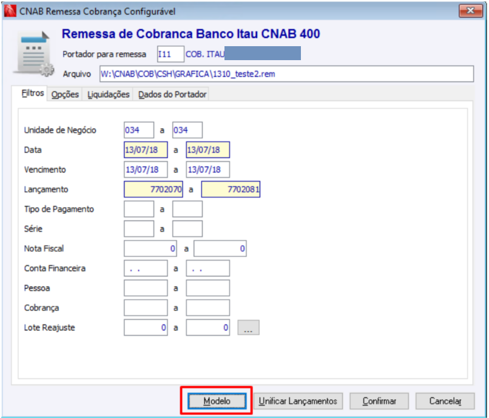Click the first Cobrança field
Image resolution: width=489 pixels, height=418 pixels.
[146, 307]
